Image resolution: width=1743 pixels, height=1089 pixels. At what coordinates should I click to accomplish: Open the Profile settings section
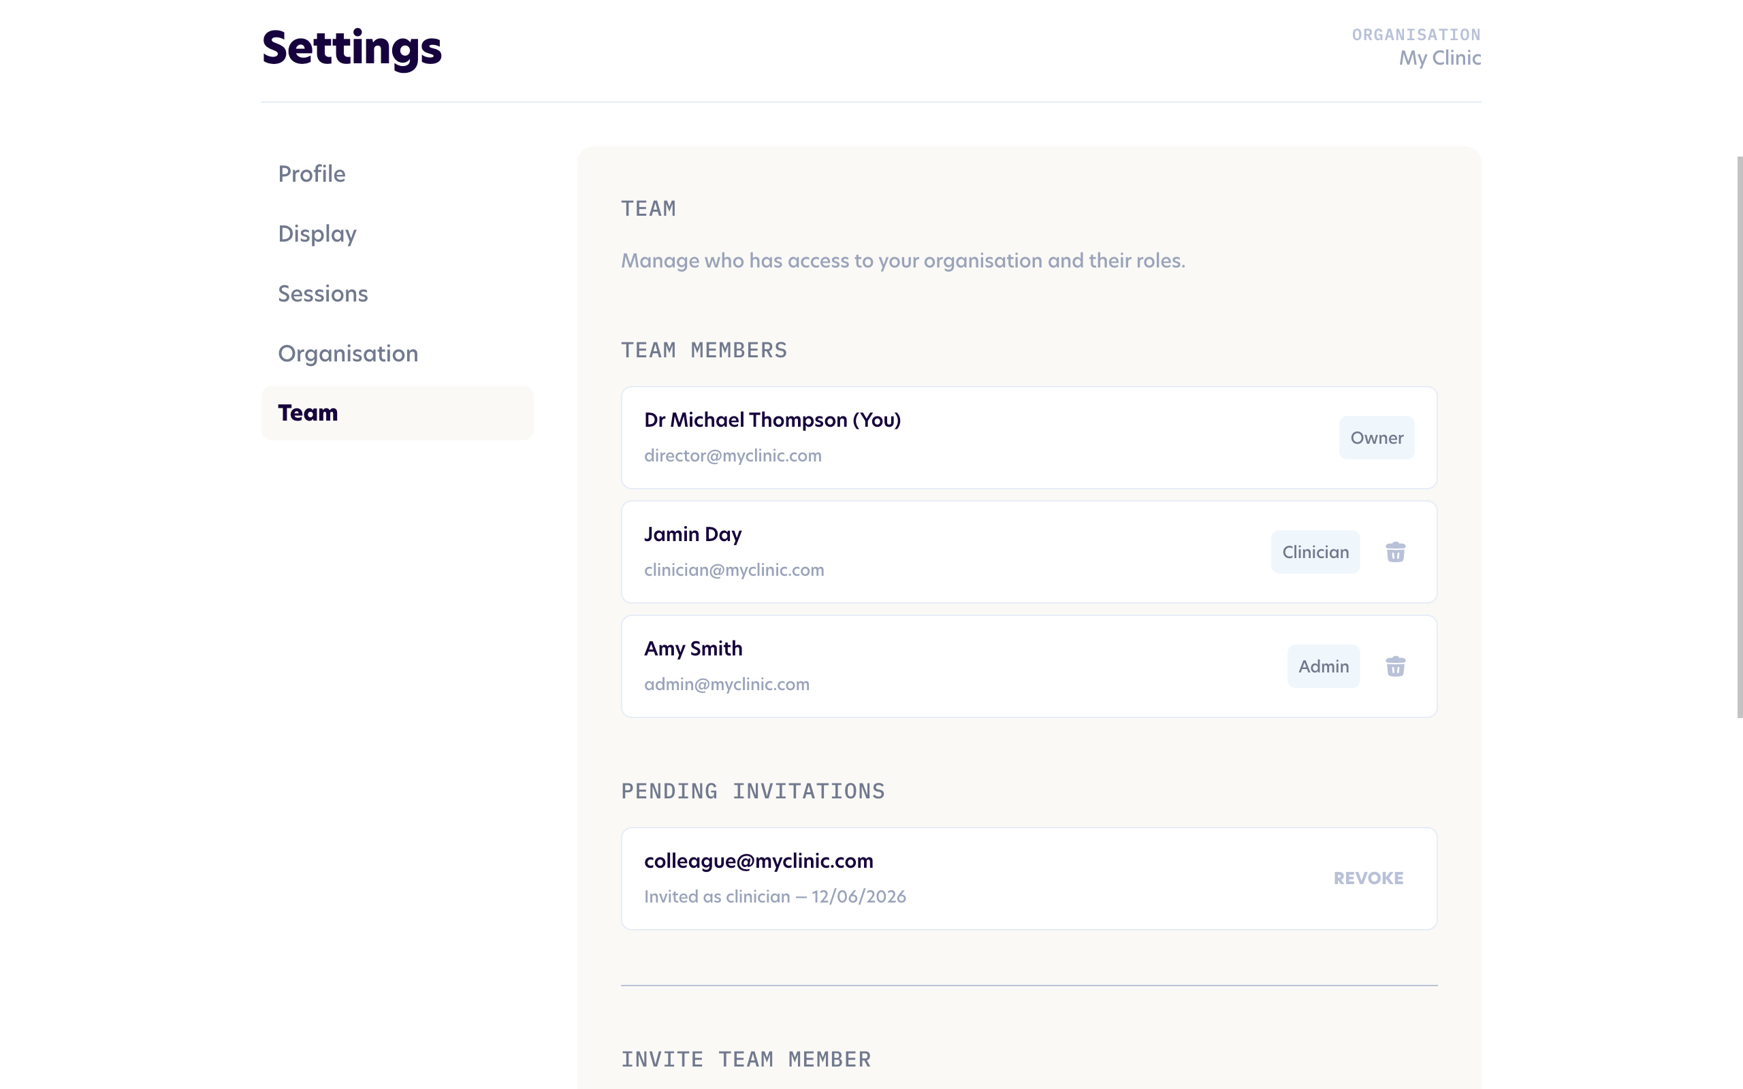[397, 174]
